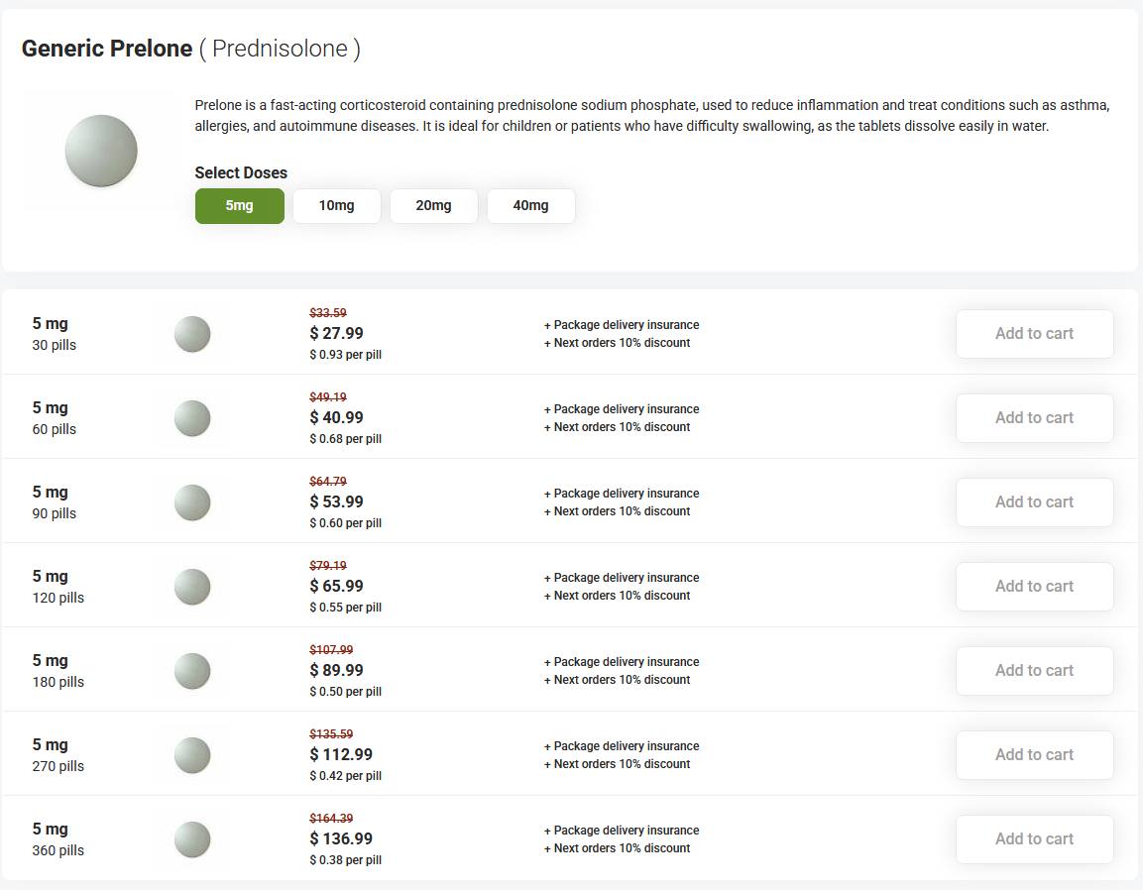The width and height of the screenshot is (1143, 890).
Task: Click the struck-through $164.39 price
Action: coord(331,818)
